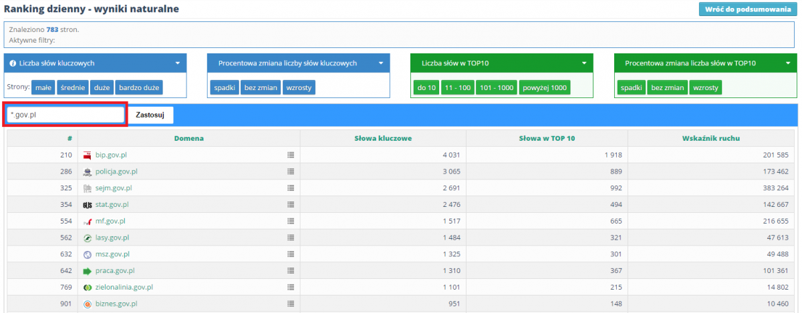Image resolution: width=802 pixels, height=313 pixels.
Task: Filter by duże sites
Action: point(102,87)
